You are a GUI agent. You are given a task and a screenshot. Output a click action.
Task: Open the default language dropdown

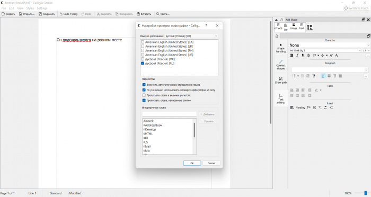(x=191, y=36)
